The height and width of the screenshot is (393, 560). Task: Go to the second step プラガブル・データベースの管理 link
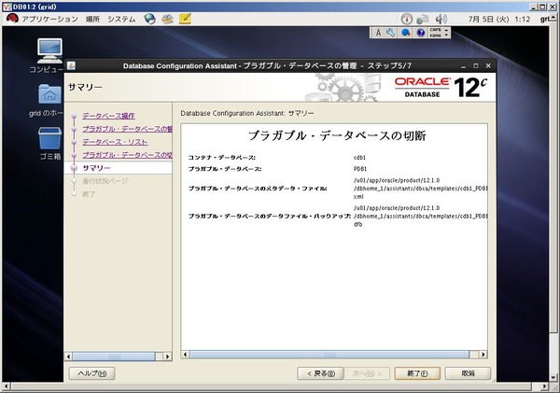click(127, 129)
